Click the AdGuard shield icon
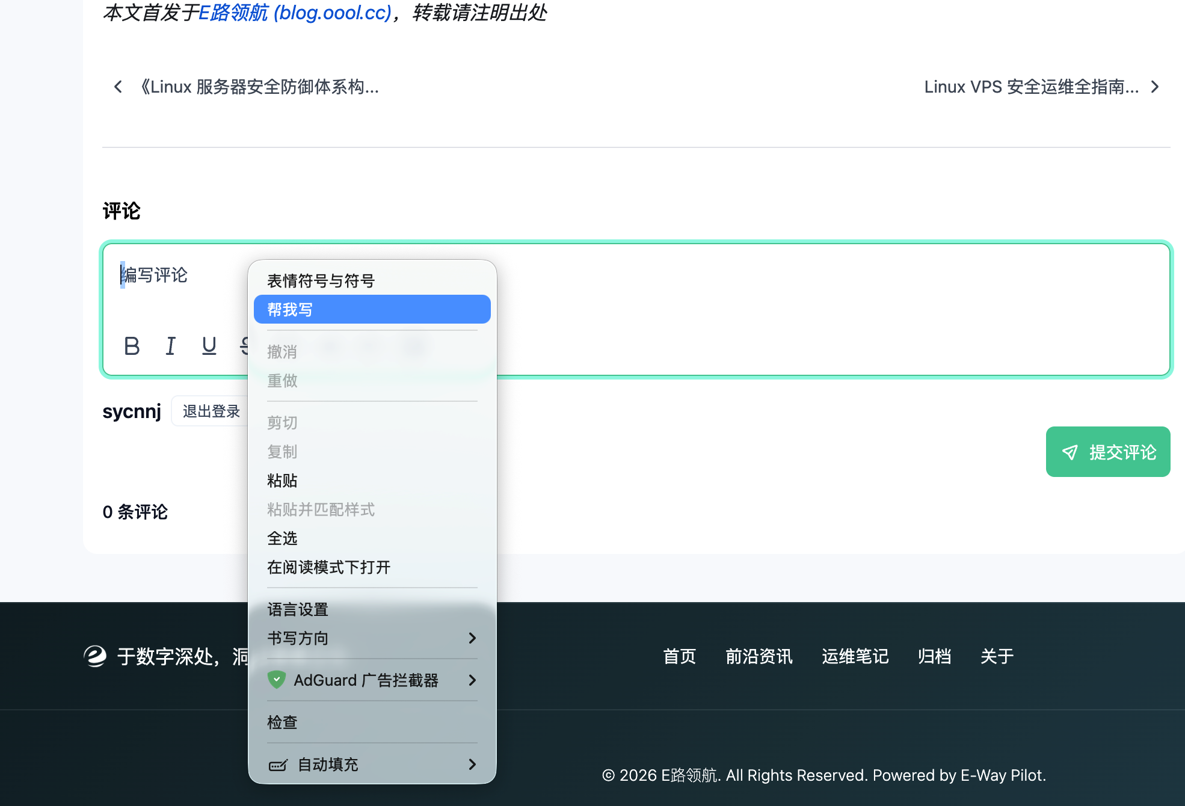 pyautogui.click(x=276, y=680)
